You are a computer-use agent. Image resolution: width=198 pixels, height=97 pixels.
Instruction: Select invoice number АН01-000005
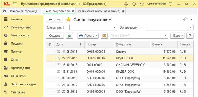point(96,85)
